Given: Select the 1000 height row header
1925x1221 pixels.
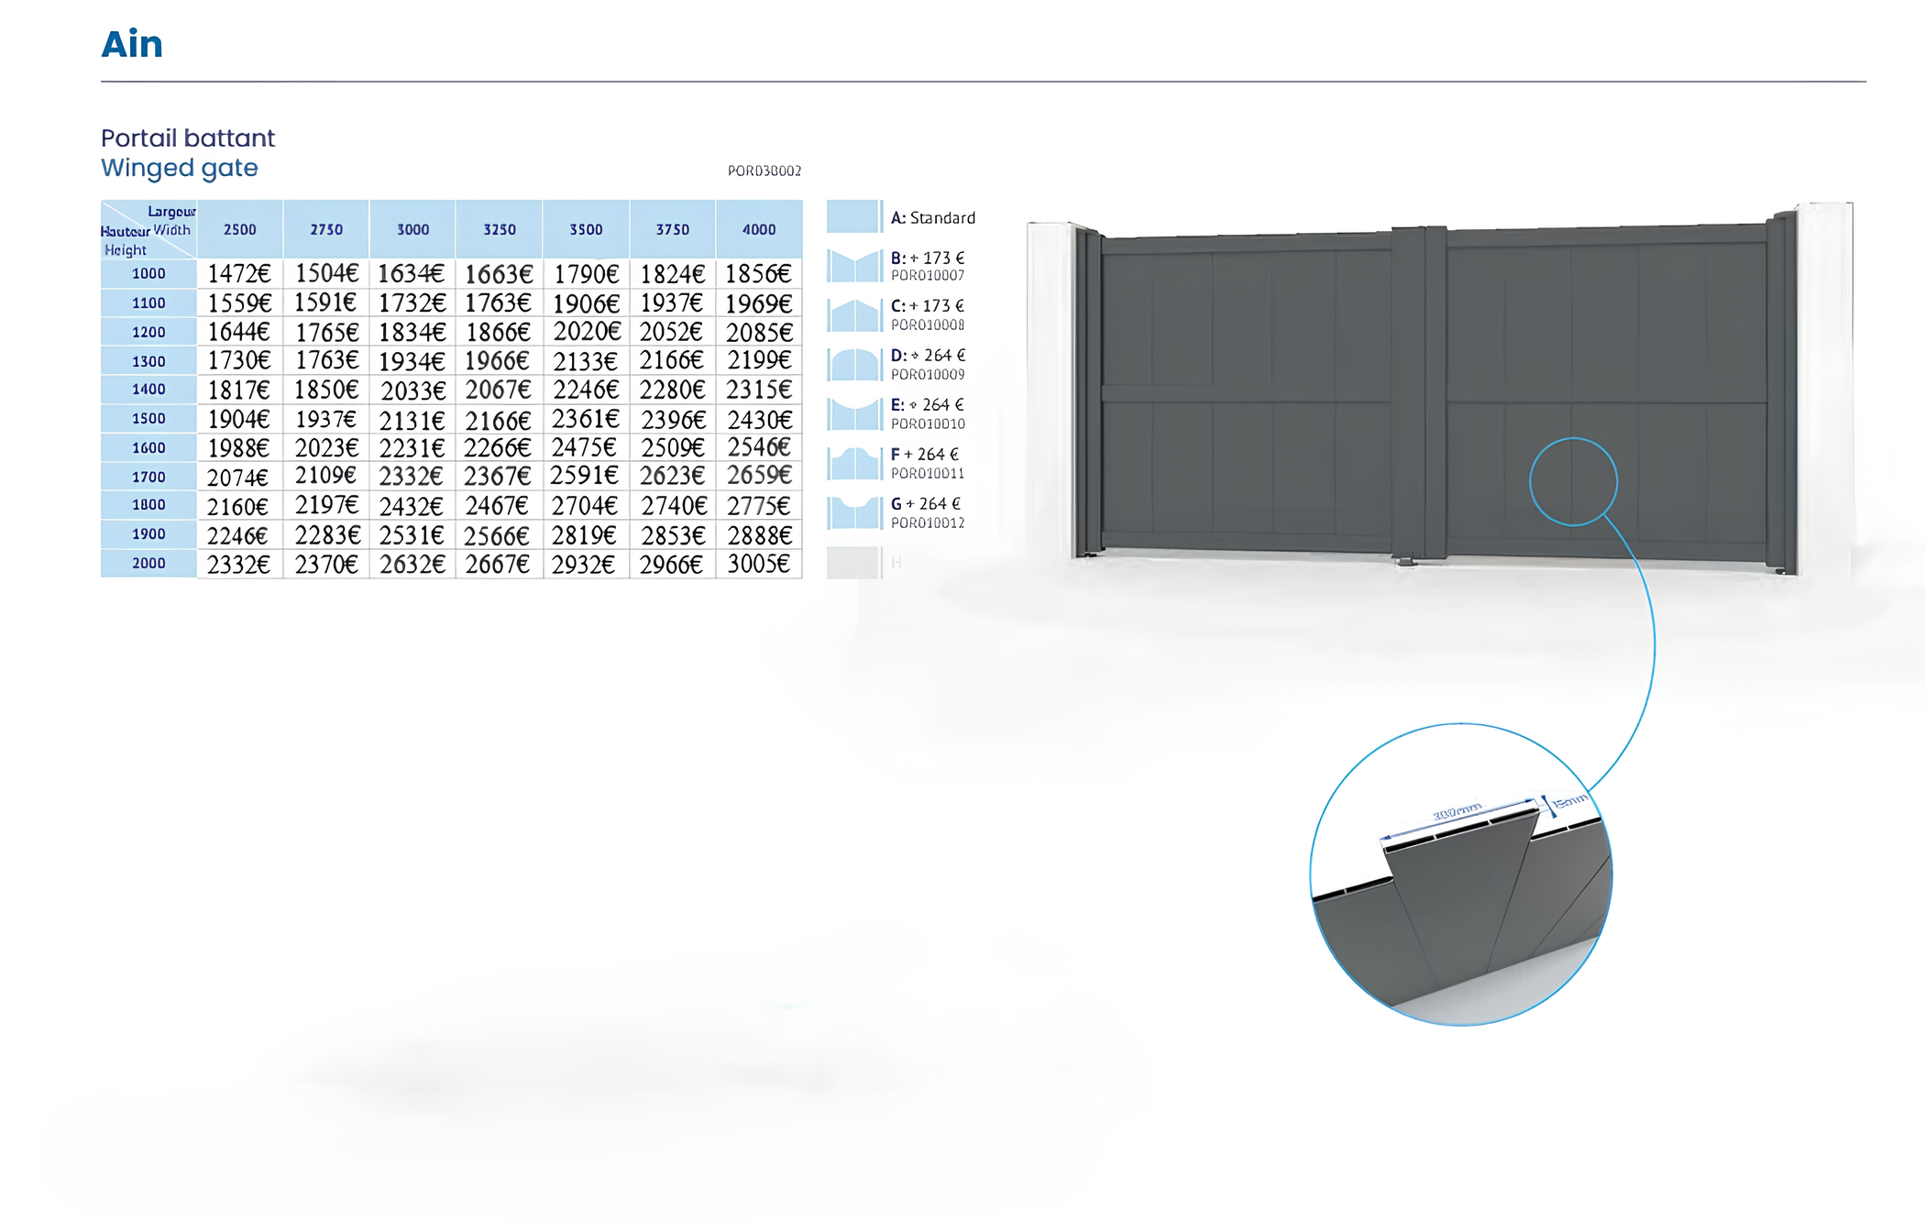Looking at the screenshot, I should [x=148, y=273].
